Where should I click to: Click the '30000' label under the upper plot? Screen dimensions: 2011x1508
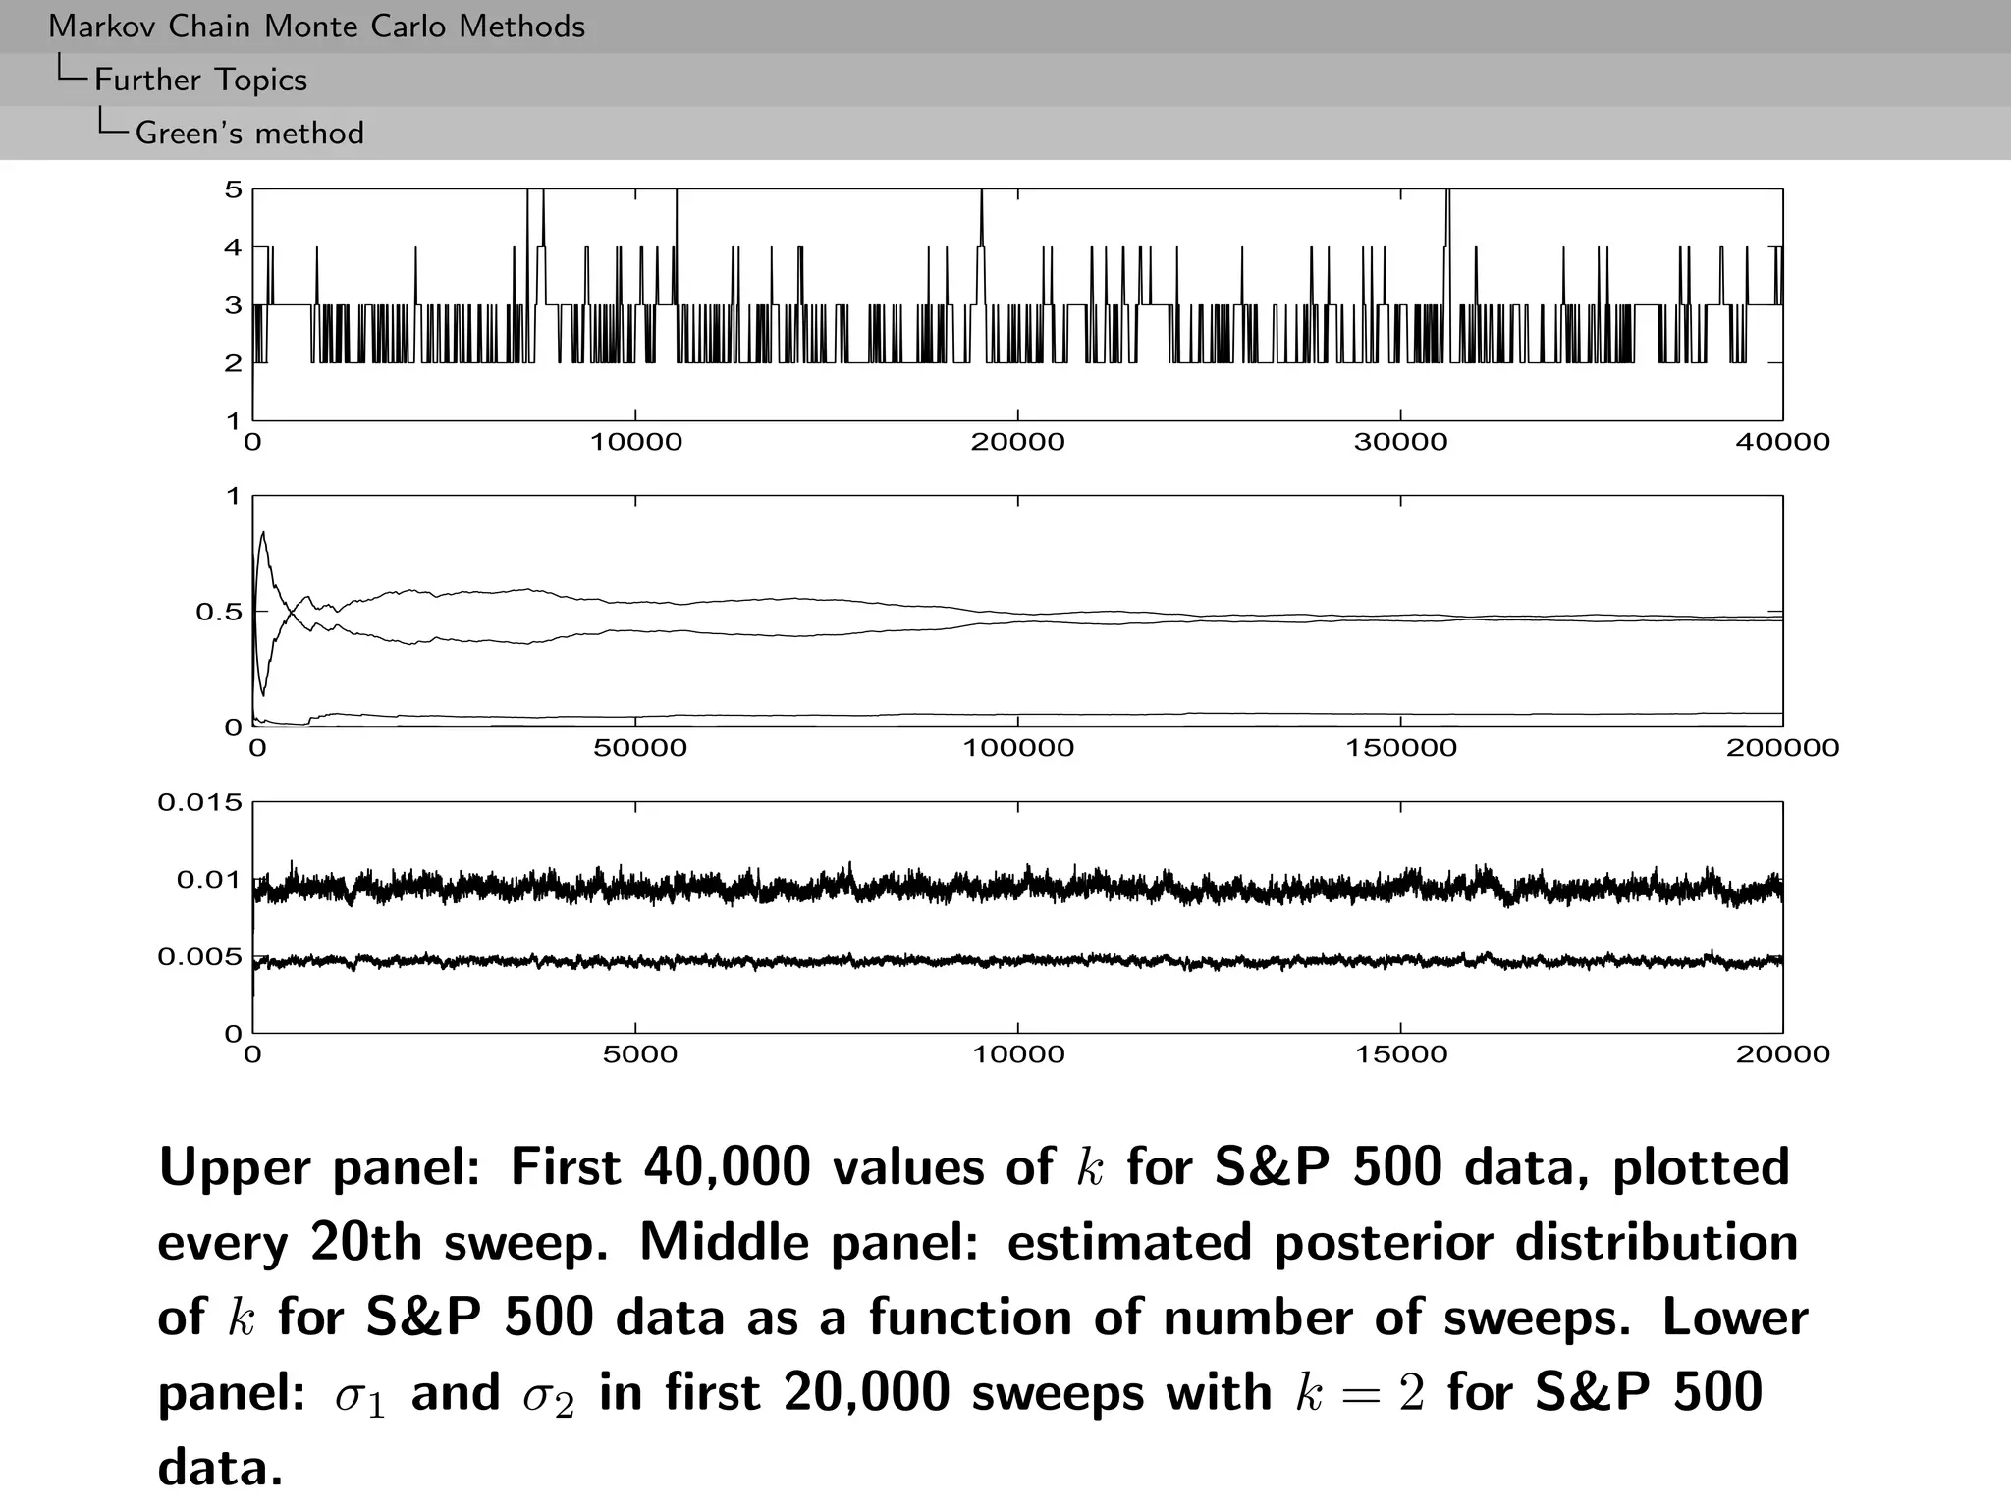coord(1400,442)
